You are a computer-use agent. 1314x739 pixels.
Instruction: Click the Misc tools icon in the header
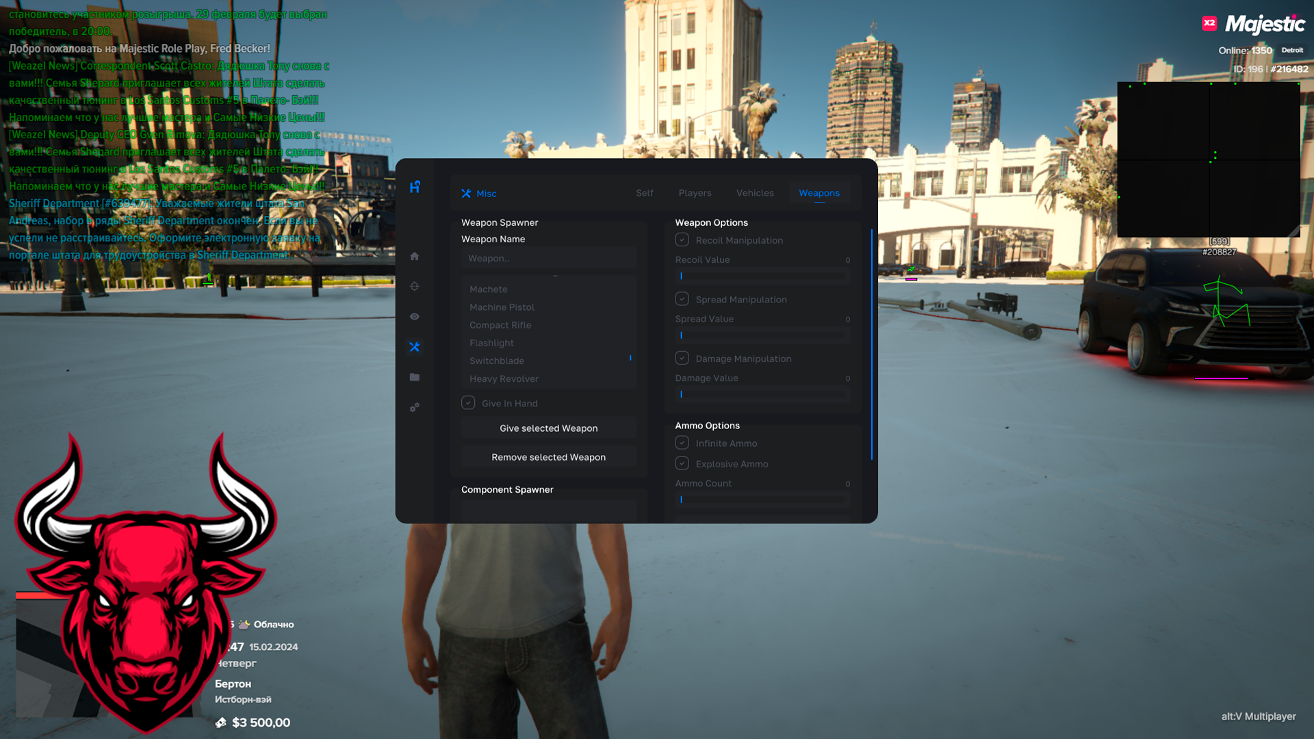466,194
